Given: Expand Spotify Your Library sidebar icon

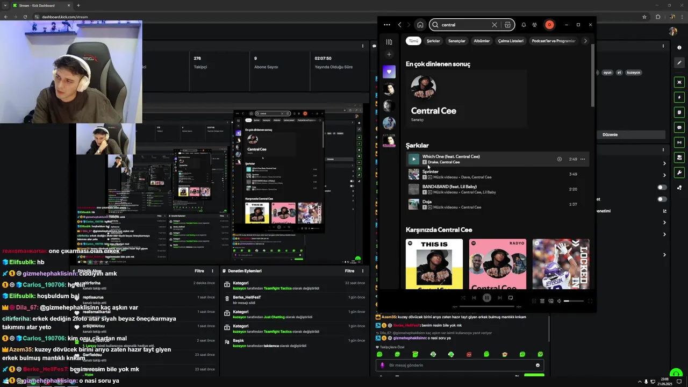Looking at the screenshot, I should pyautogui.click(x=389, y=42).
